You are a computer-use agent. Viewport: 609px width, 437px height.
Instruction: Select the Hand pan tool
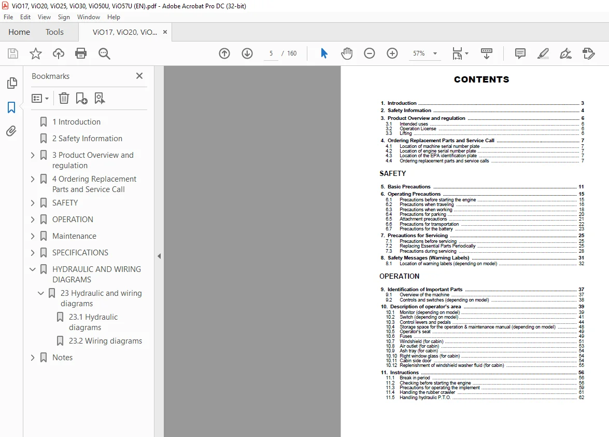click(x=346, y=53)
